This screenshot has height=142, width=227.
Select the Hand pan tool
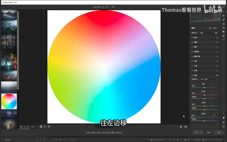point(223,118)
